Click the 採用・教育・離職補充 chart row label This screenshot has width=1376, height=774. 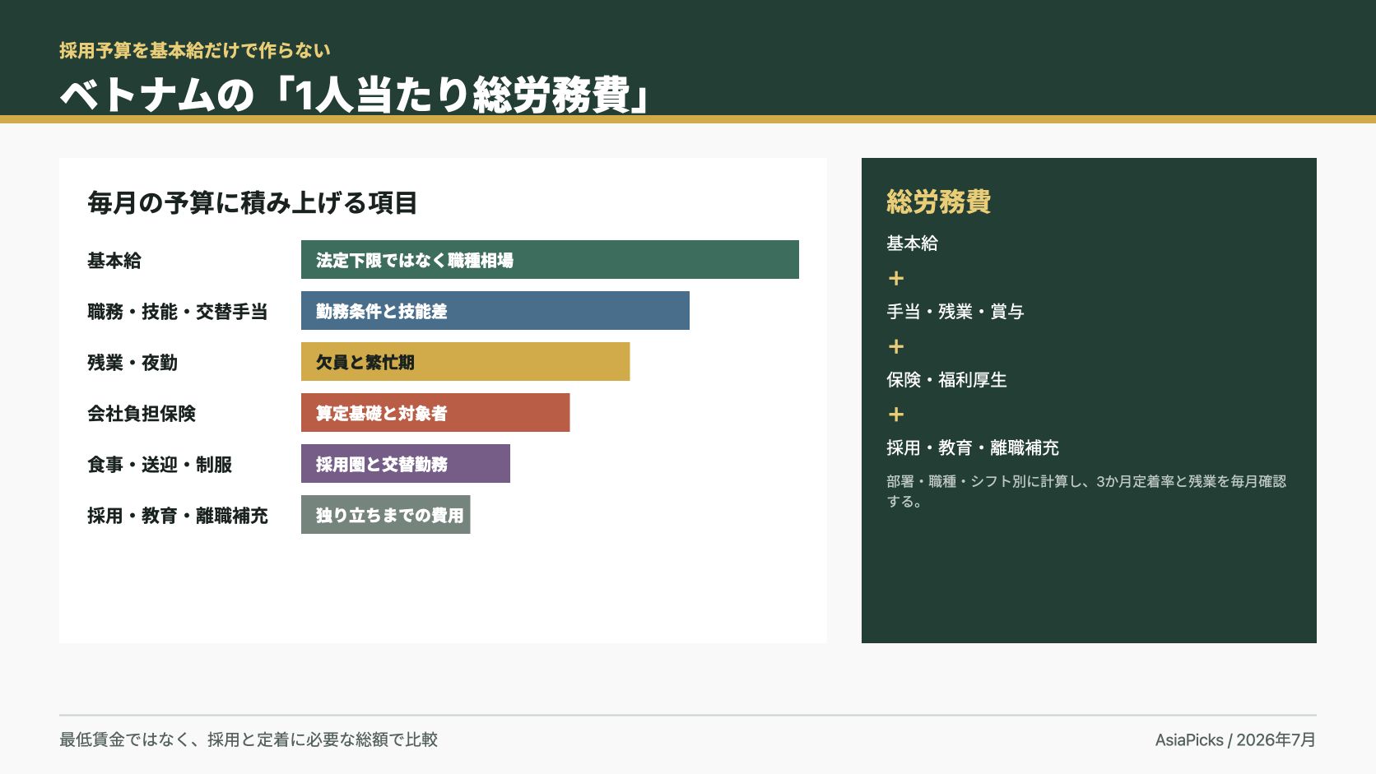coord(178,516)
